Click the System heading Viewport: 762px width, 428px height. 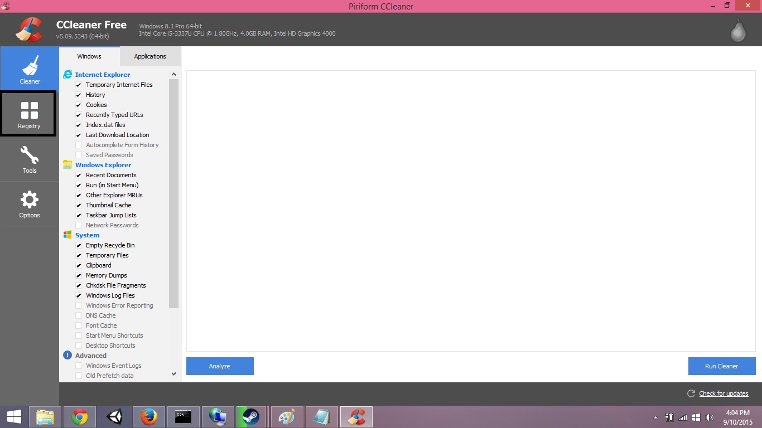[87, 235]
